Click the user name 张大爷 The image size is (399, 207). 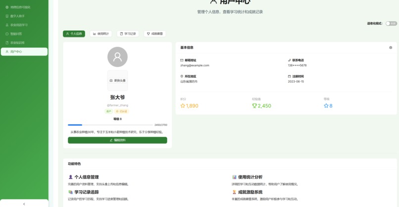point(117,97)
